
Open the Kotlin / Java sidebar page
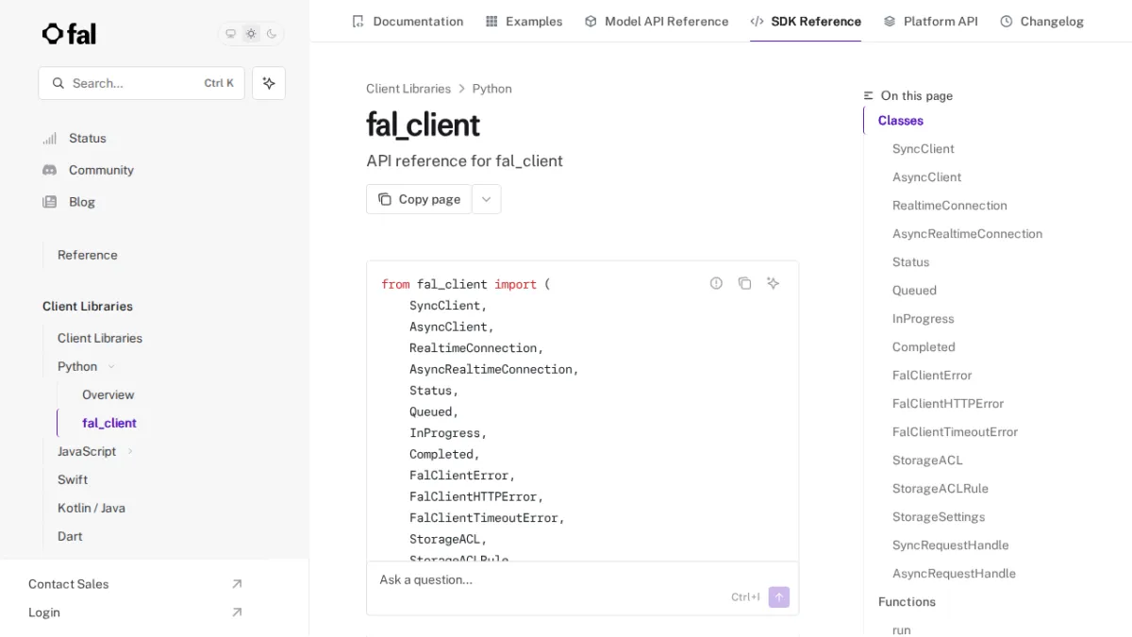[x=92, y=508]
